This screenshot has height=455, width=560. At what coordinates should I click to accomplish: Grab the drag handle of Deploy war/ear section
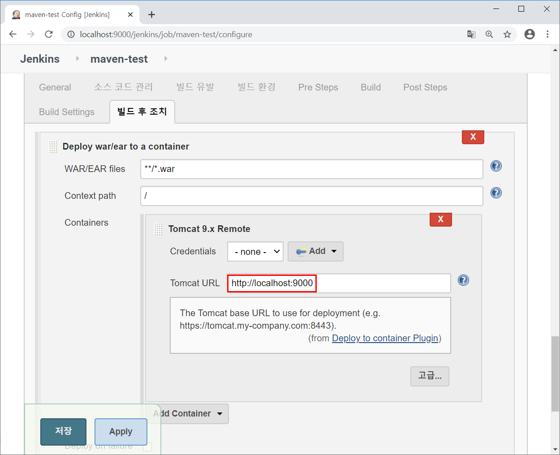[53, 147]
